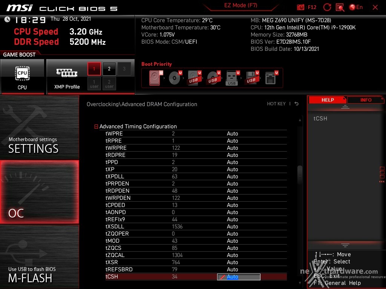Click the handle at bottom of help panel
This screenshot has width=386, height=289.
(345, 245)
